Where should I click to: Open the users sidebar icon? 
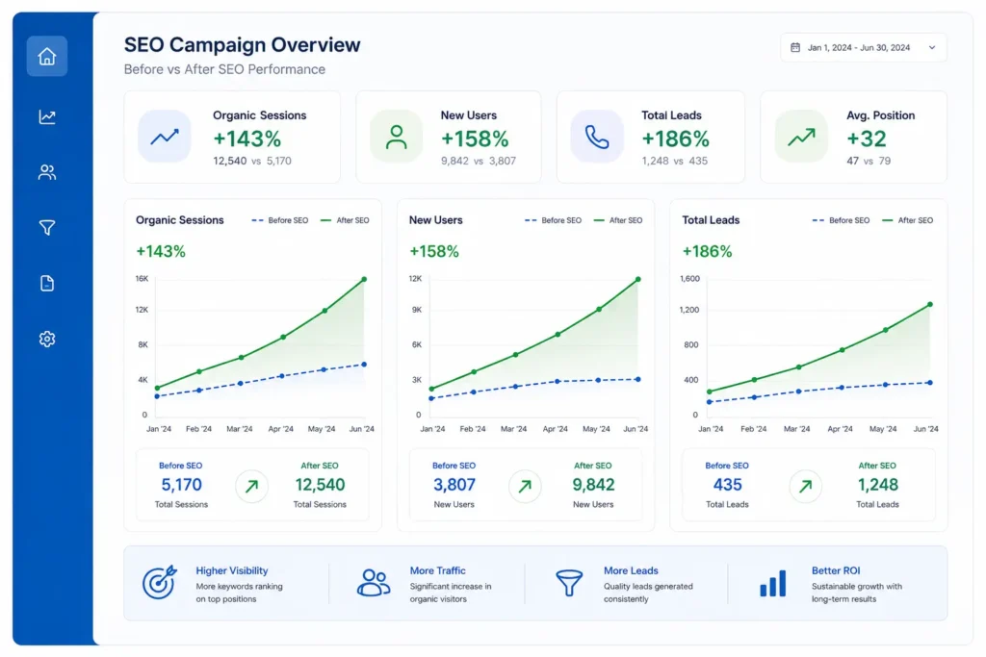coord(47,172)
